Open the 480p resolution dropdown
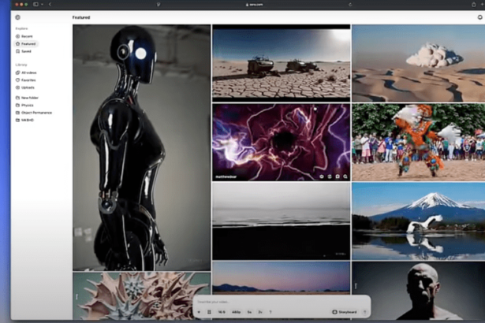The width and height of the screenshot is (485, 323). (236, 312)
